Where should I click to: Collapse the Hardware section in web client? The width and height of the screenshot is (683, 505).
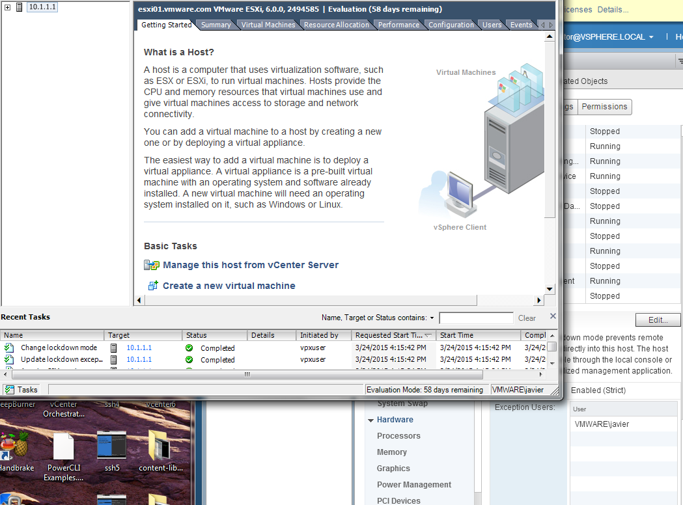pyautogui.click(x=370, y=420)
